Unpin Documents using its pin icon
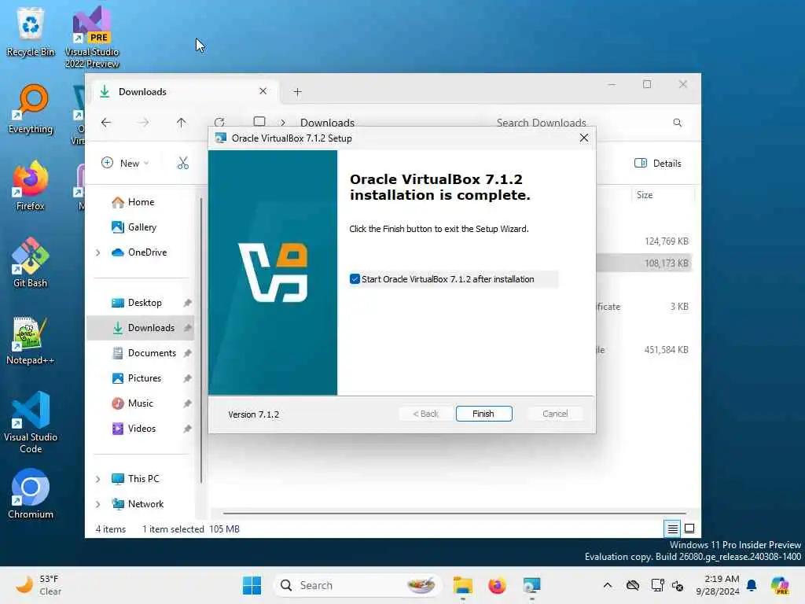 [187, 353]
